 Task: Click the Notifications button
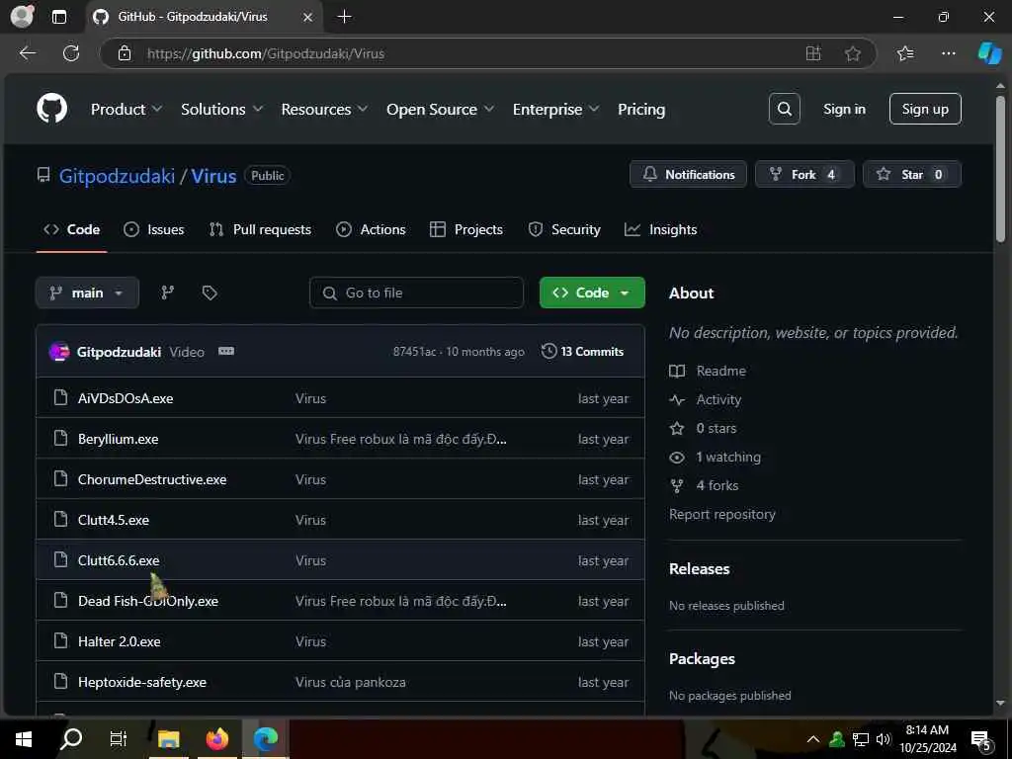point(688,174)
